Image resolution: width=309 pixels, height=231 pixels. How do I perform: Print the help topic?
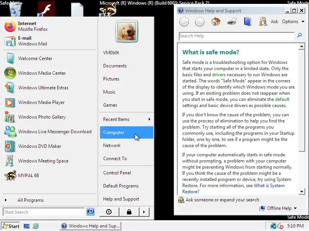pyautogui.click(x=231, y=22)
